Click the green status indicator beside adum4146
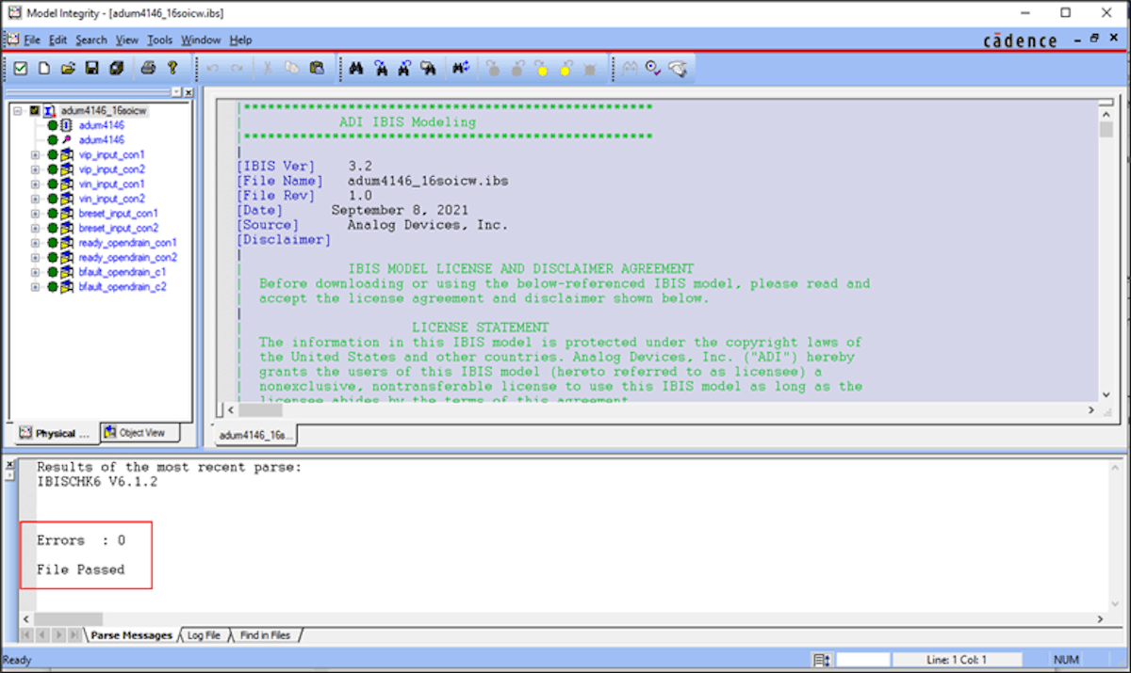The image size is (1131, 673). tap(53, 125)
